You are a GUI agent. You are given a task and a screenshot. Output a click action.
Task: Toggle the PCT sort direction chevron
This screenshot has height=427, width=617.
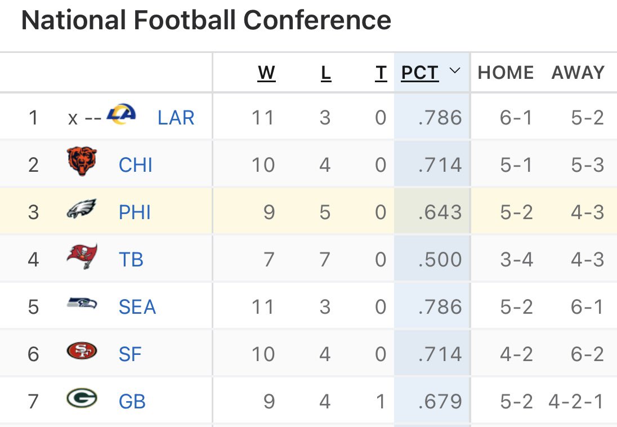pos(455,71)
